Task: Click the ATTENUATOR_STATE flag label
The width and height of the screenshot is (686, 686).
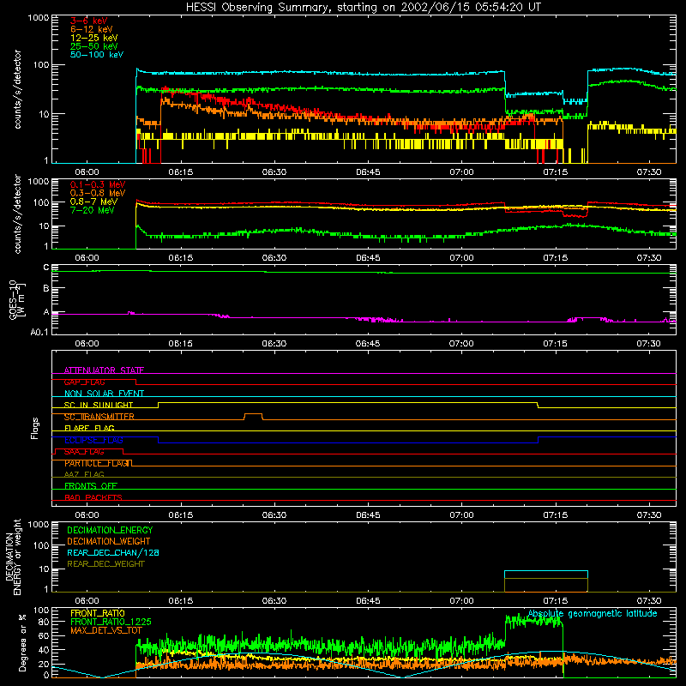Action: click(104, 370)
